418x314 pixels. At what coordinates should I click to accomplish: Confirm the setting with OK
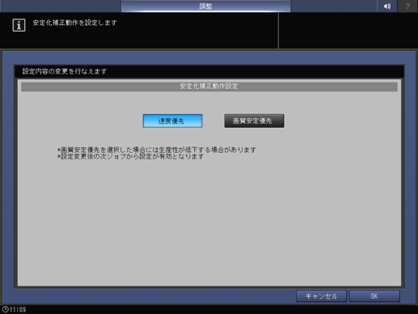tap(374, 296)
